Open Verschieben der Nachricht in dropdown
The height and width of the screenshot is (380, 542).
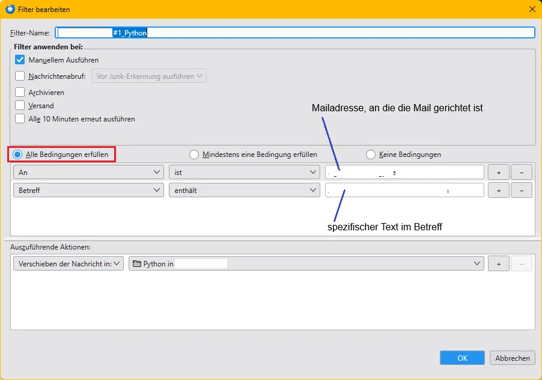[69, 263]
